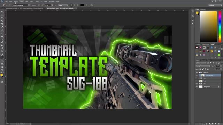The width and height of the screenshot is (223, 125).
Task: Expand the Text layer group
Action: pos(199,78)
